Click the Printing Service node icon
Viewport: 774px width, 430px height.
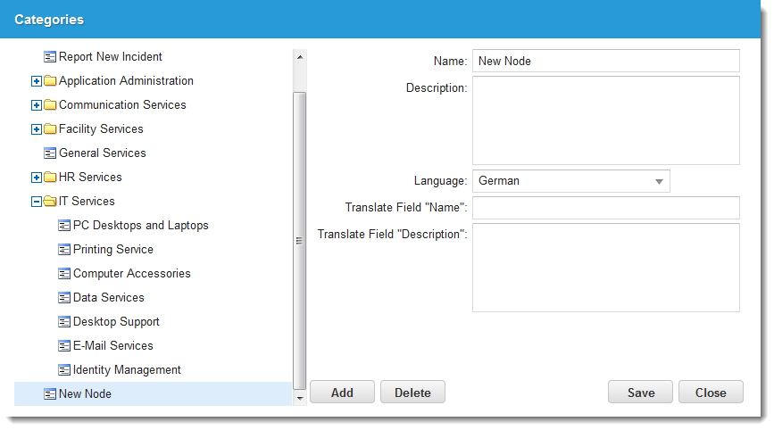(64, 250)
